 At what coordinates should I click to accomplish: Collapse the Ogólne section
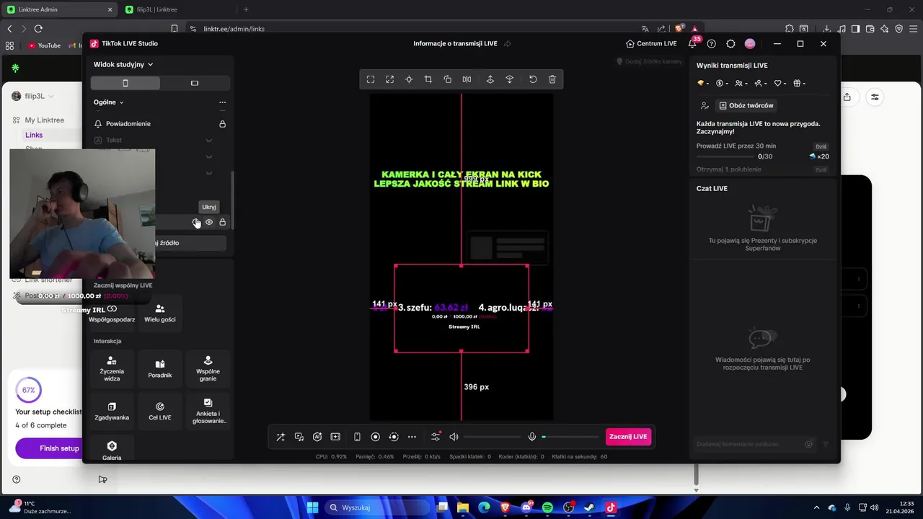(x=109, y=102)
